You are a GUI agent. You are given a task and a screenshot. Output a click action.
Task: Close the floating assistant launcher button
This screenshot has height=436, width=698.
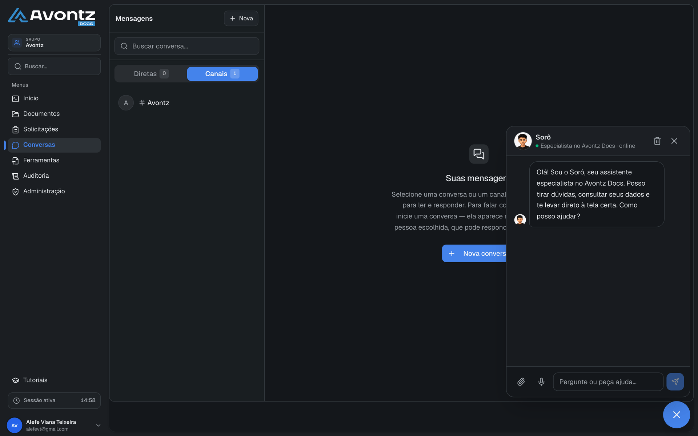pyautogui.click(x=676, y=415)
